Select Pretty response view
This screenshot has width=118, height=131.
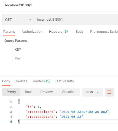point(11,92)
